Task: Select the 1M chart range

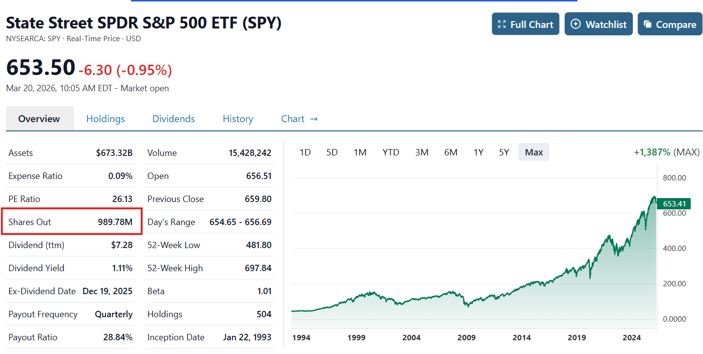Action: 360,152
